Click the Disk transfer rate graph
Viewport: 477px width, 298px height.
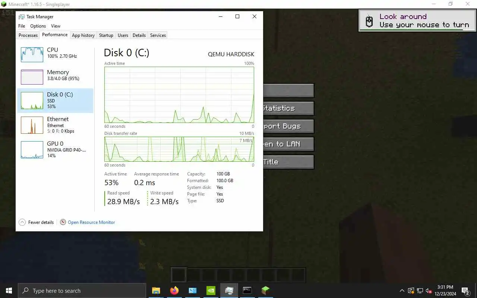[x=179, y=149]
